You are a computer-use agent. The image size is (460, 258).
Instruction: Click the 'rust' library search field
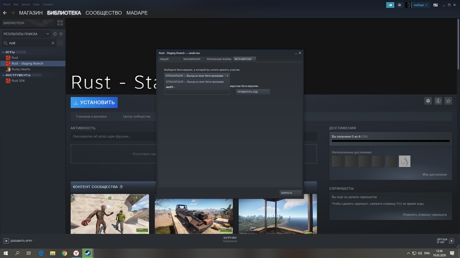[30, 43]
